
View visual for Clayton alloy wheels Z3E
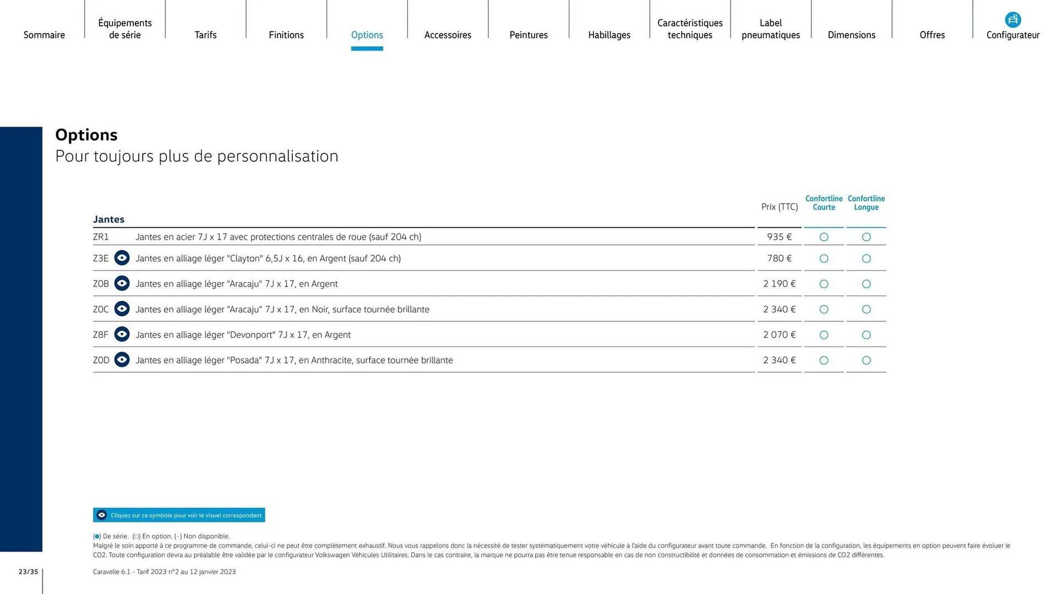(x=122, y=257)
